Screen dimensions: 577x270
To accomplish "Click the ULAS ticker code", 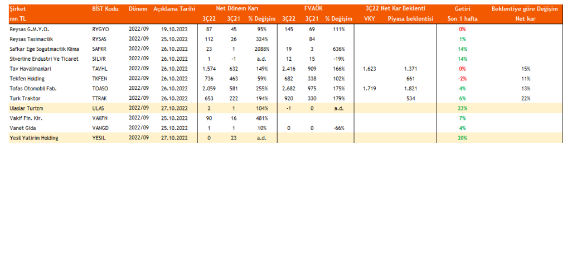I will [x=98, y=108].
